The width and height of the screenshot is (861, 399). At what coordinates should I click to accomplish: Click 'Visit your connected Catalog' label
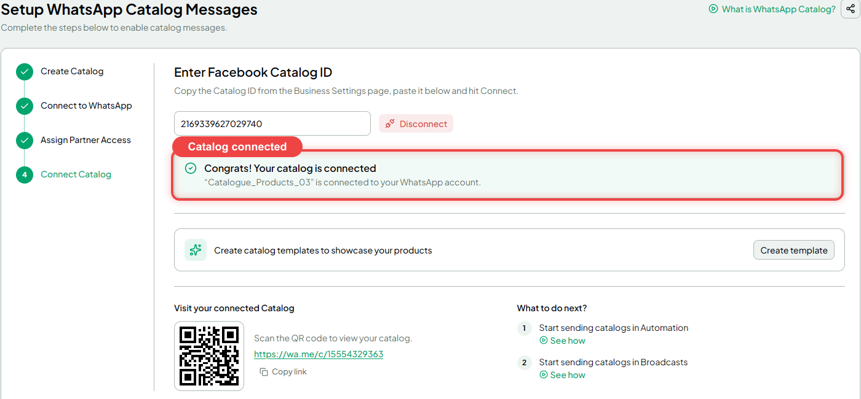click(234, 308)
